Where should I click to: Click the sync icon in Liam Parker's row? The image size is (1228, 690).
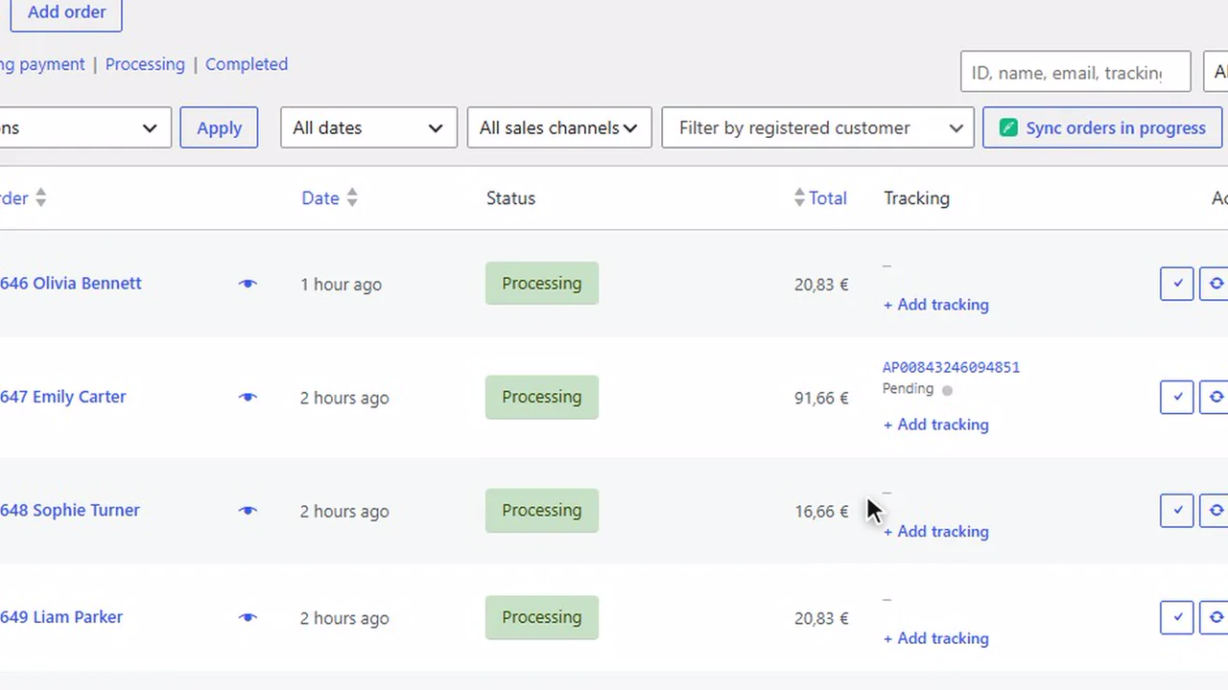click(1215, 617)
